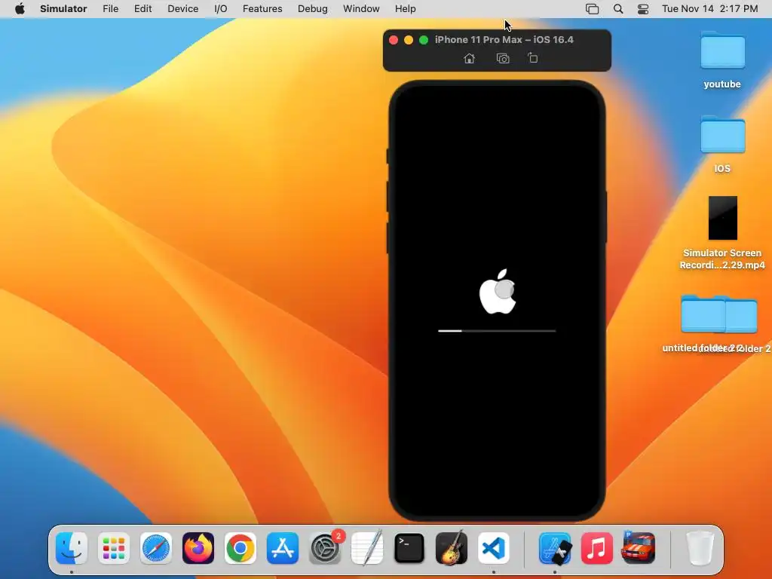Click the date and time in menu bar

pos(709,9)
